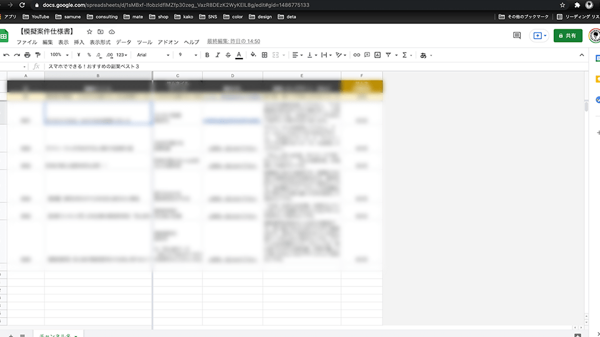Open the font size 9 dropdown
This screenshot has height=337, width=600.
[187, 55]
